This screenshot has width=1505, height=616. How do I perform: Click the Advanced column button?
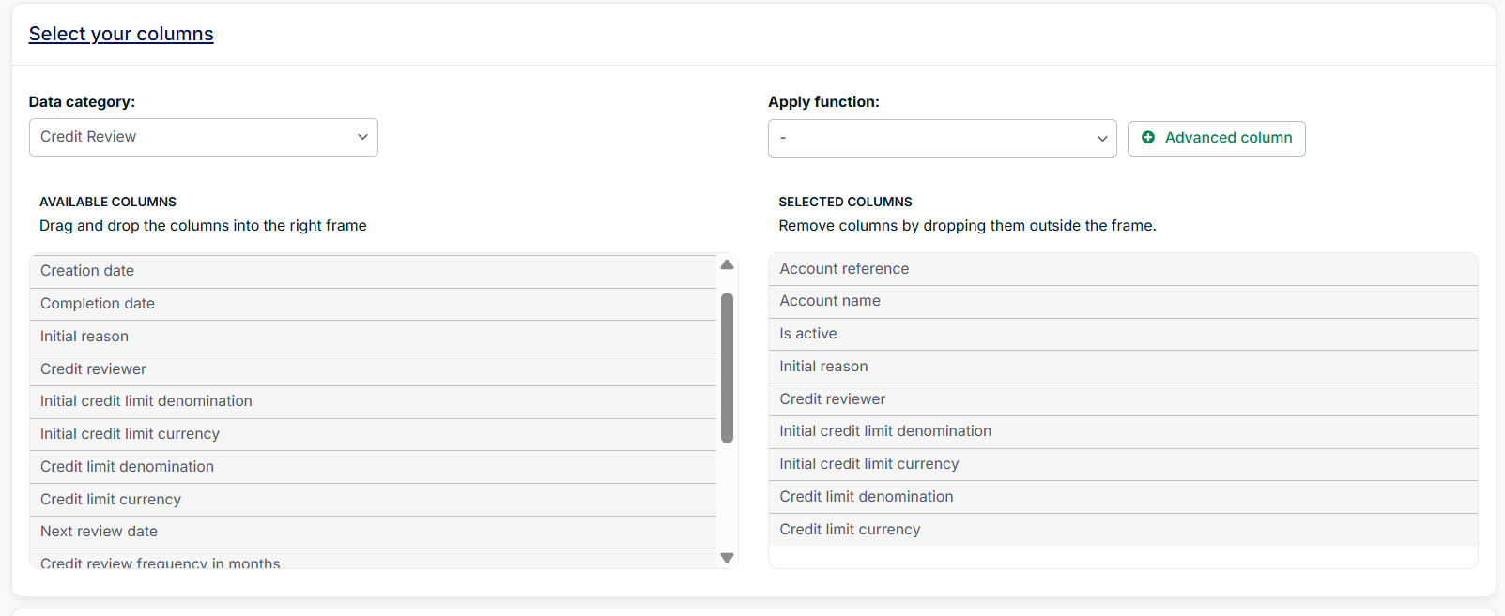1216,139
